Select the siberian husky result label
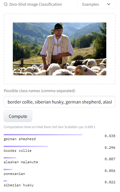This screenshot has height=192, width=120. (19, 185)
